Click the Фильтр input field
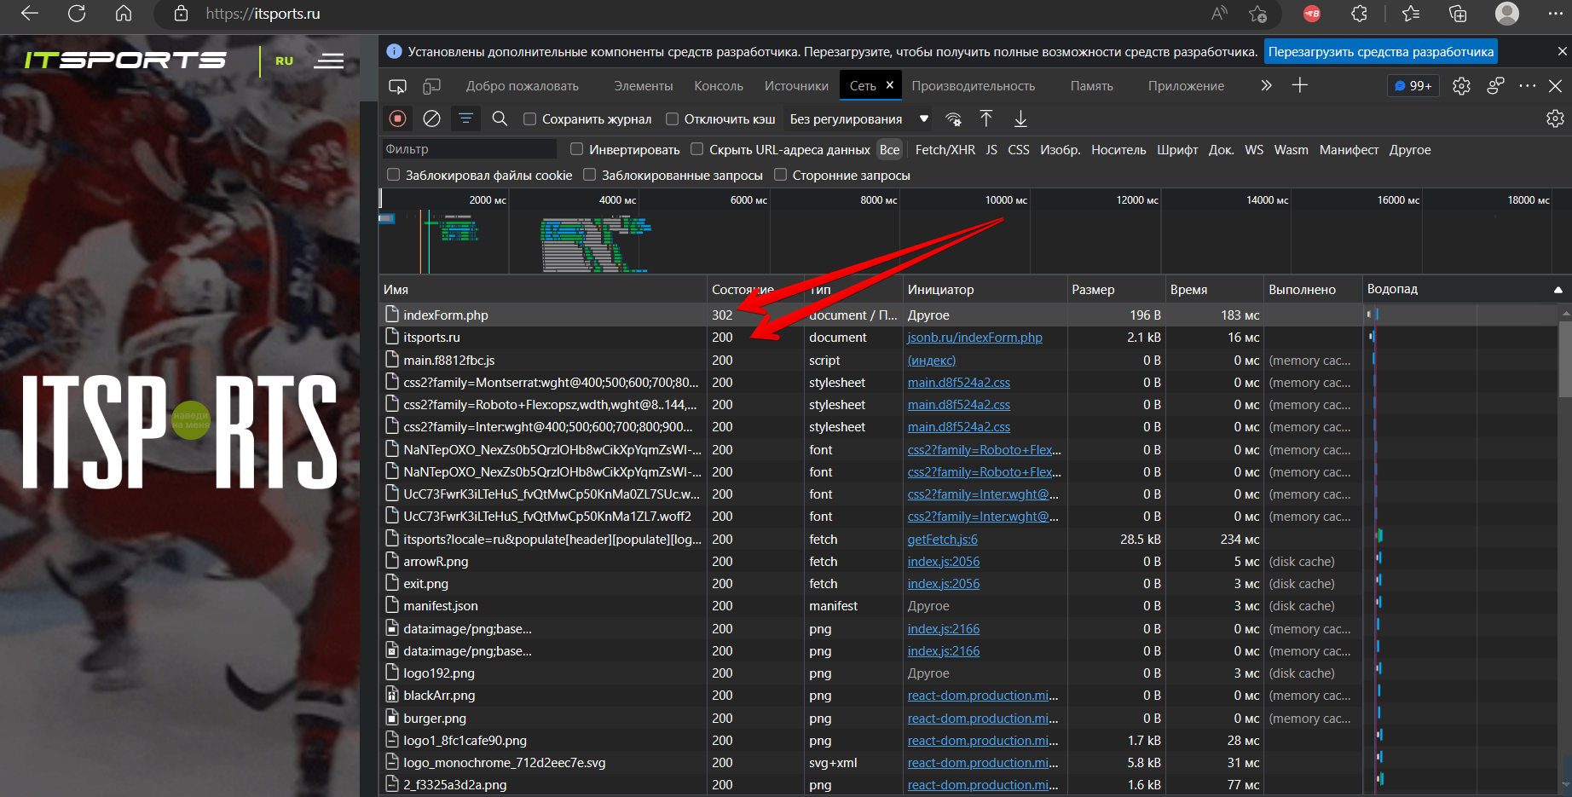 coord(469,149)
